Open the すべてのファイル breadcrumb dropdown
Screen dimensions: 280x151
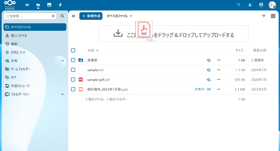tap(120, 16)
